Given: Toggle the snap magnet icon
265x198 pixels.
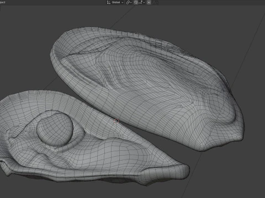Looking at the screenshot, I should (136, 2).
